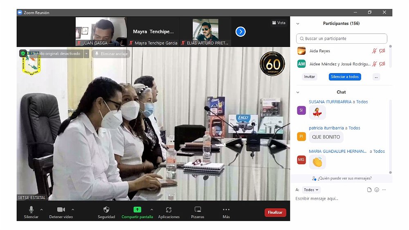Open Pizarras whiteboard tool
409x230 pixels.
coord(198,210)
